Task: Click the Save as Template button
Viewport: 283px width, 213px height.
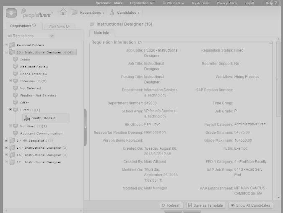Action: pos(206,205)
